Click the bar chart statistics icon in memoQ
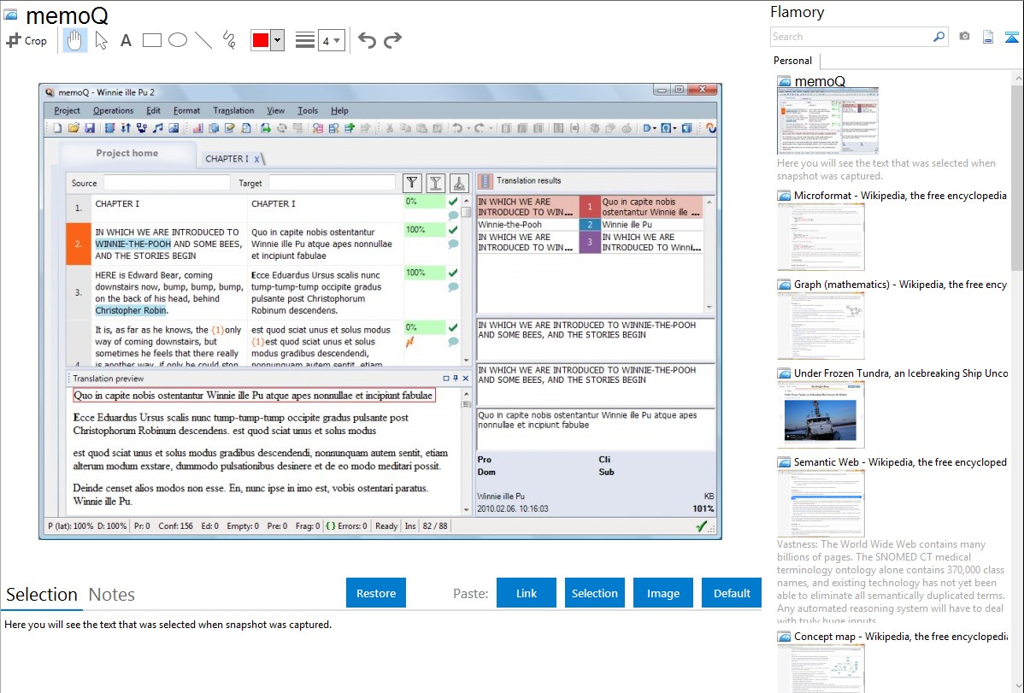The height and width of the screenshot is (693, 1024). click(x=197, y=128)
